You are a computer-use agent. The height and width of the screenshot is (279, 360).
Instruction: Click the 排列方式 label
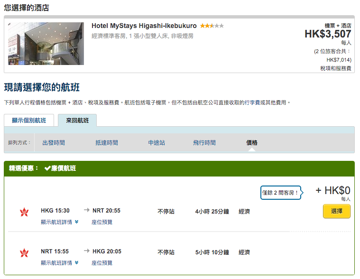tap(19, 143)
